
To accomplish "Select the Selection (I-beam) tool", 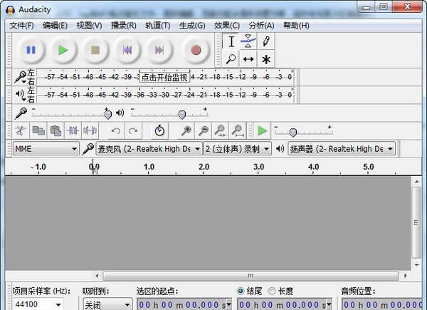I will pyautogui.click(x=231, y=41).
